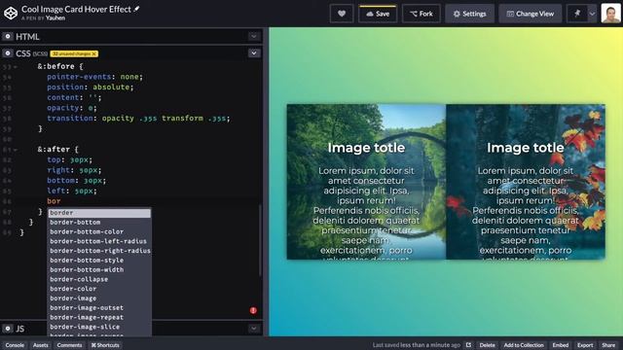This screenshot has height=350, width=623.
Task: Pin this pen with pin icon
Action: pos(577,14)
